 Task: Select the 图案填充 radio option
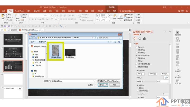(x=136, y=58)
